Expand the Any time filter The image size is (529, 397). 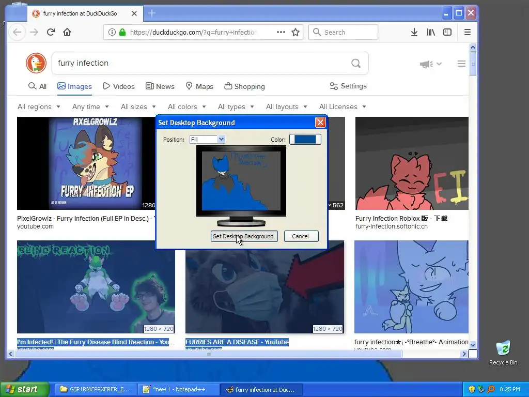point(90,106)
